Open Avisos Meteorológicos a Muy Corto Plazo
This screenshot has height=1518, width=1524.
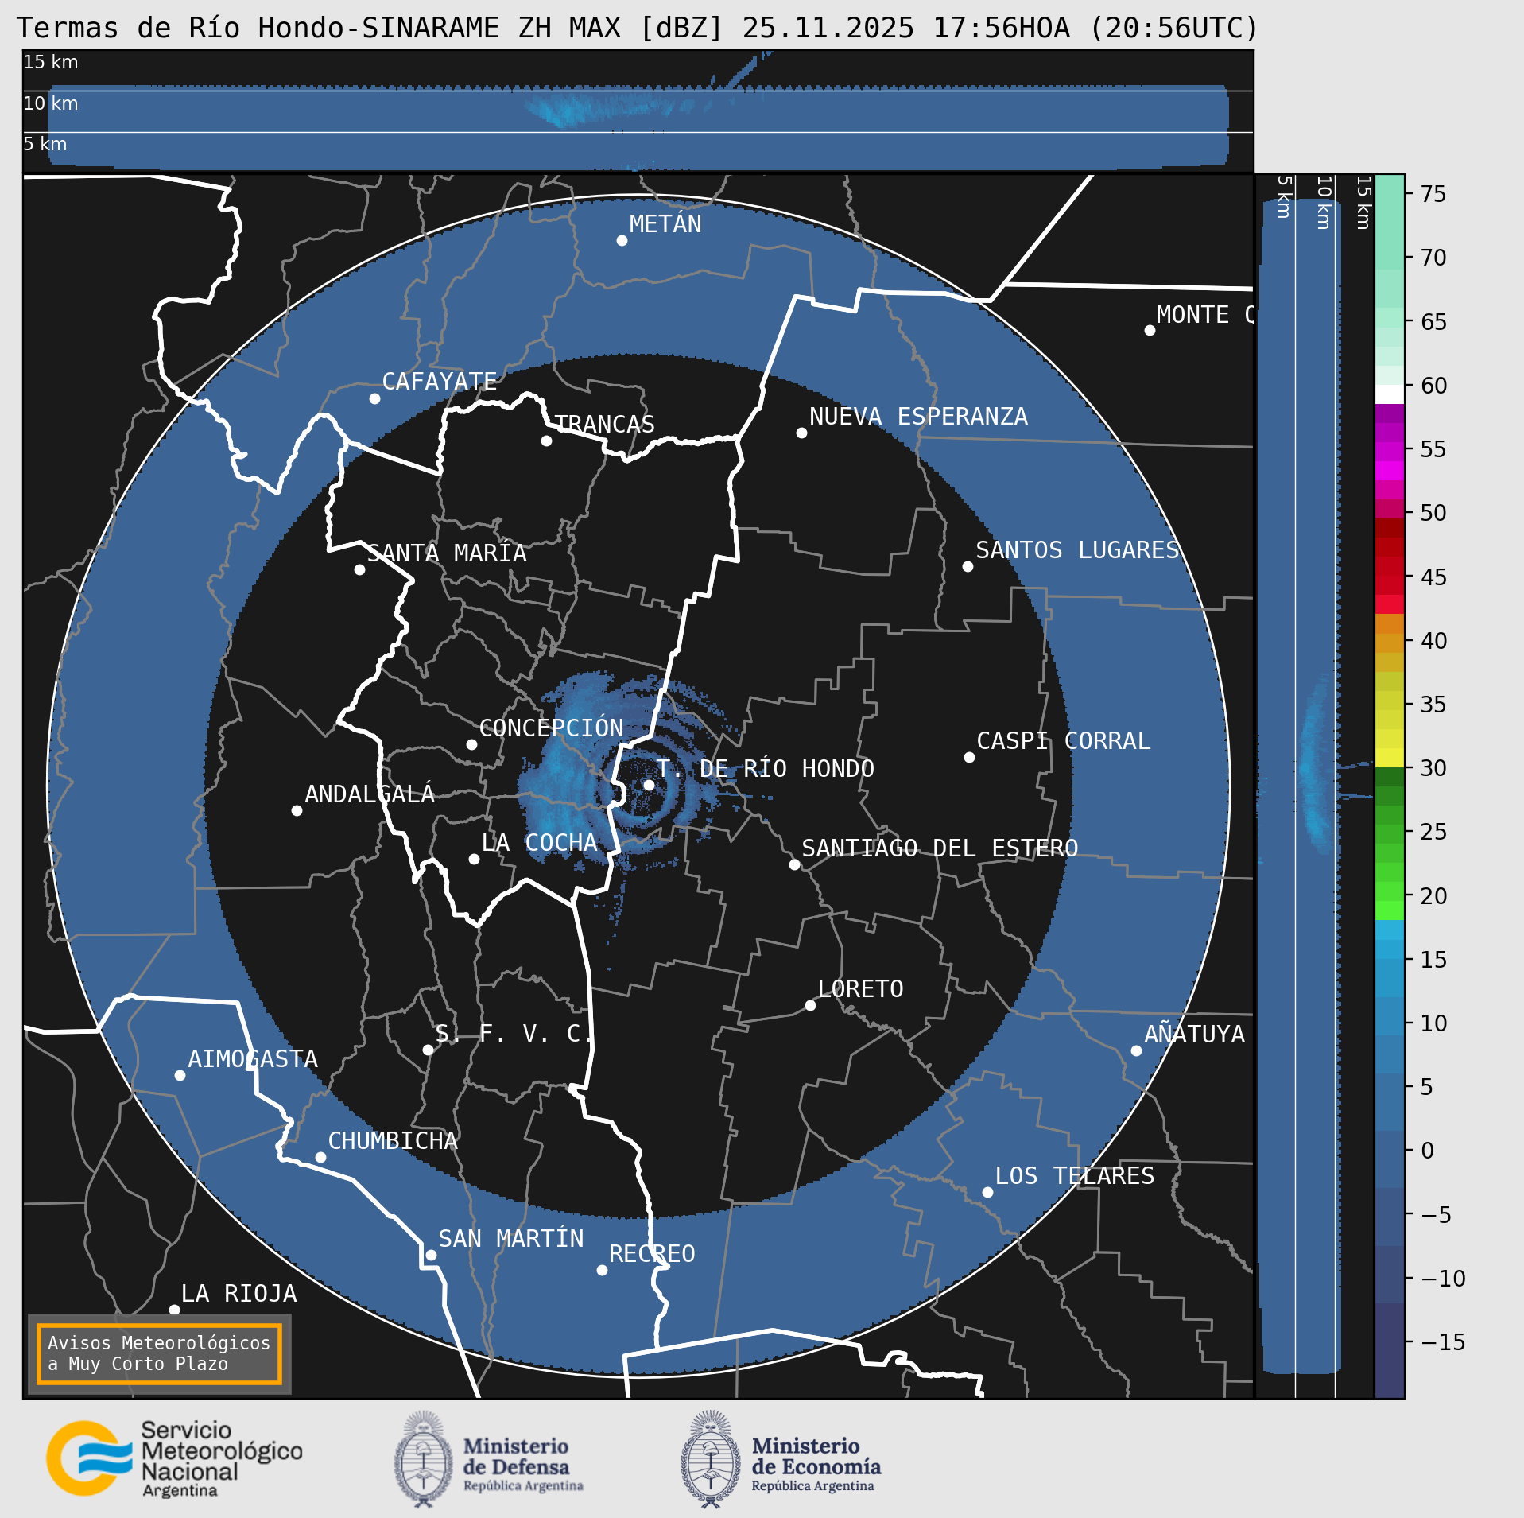click(x=159, y=1353)
